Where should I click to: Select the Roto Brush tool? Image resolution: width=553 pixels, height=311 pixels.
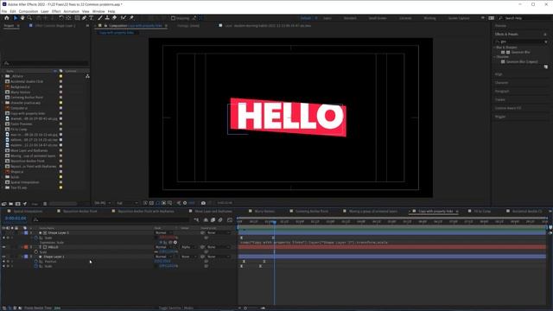point(123,17)
